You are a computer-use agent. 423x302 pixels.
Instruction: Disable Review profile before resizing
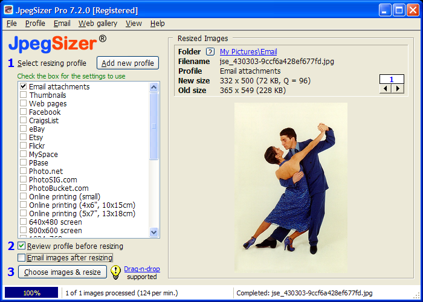pyautogui.click(x=22, y=246)
